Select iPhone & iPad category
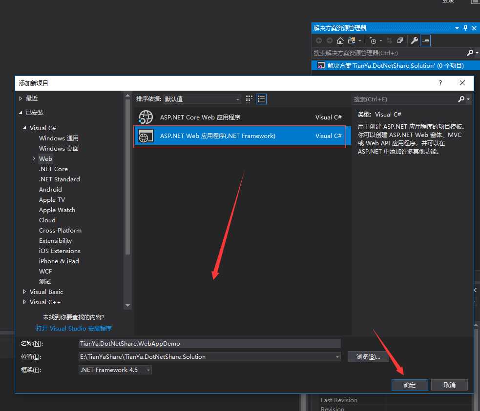Image resolution: width=480 pixels, height=411 pixels. point(59,261)
